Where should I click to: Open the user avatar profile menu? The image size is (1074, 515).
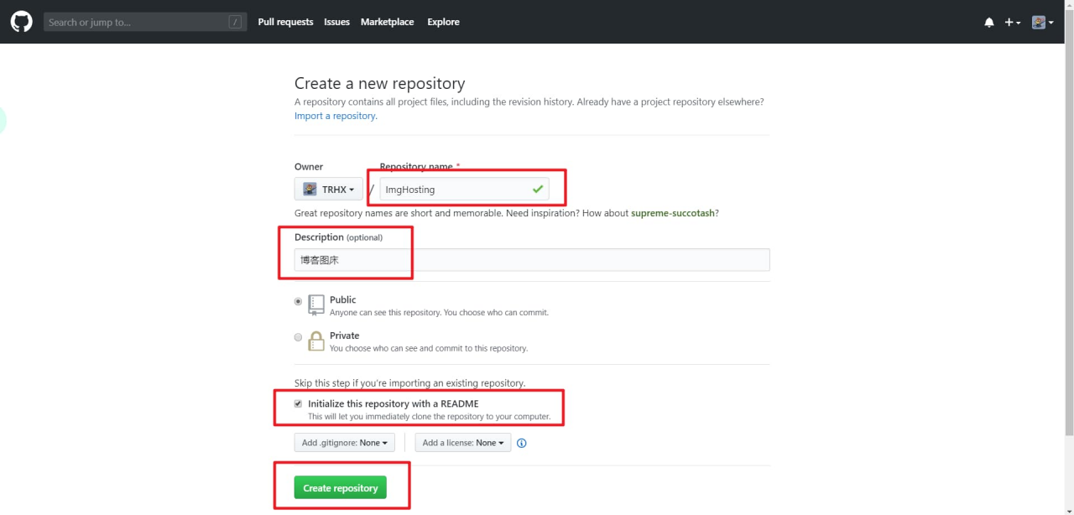1042,23
